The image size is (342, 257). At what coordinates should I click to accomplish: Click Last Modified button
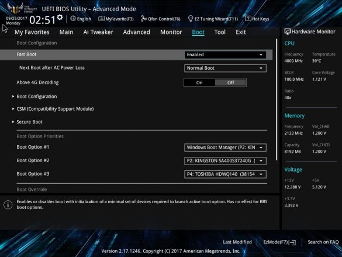237,242
